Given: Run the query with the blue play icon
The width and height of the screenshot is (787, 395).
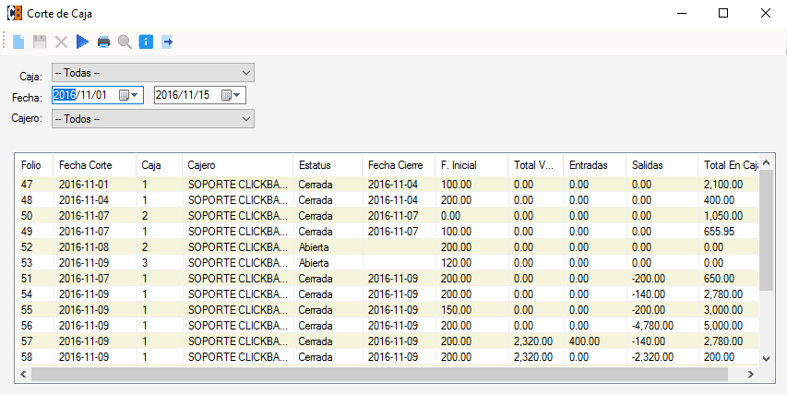Looking at the screenshot, I should [82, 42].
